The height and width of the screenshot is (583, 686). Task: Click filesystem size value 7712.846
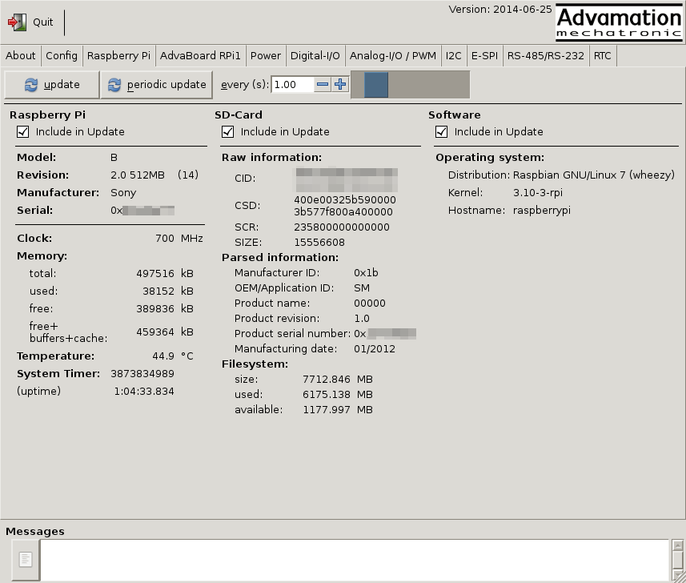coord(327,380)
